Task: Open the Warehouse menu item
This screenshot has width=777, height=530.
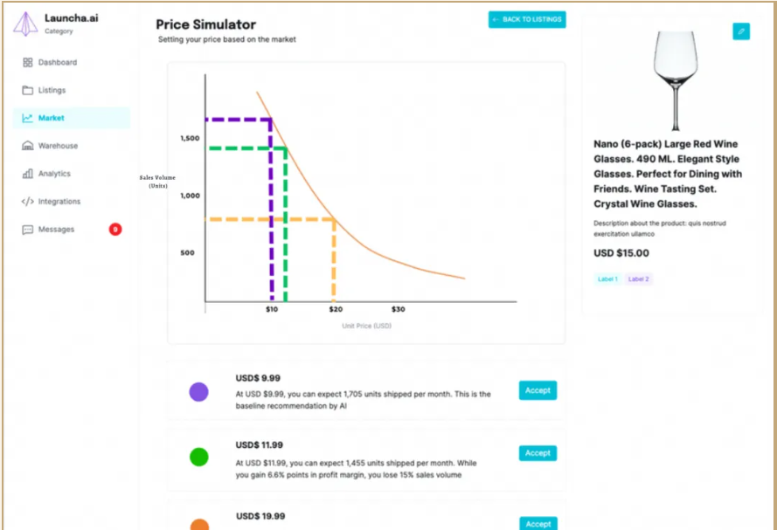Action: click(58, 146)
